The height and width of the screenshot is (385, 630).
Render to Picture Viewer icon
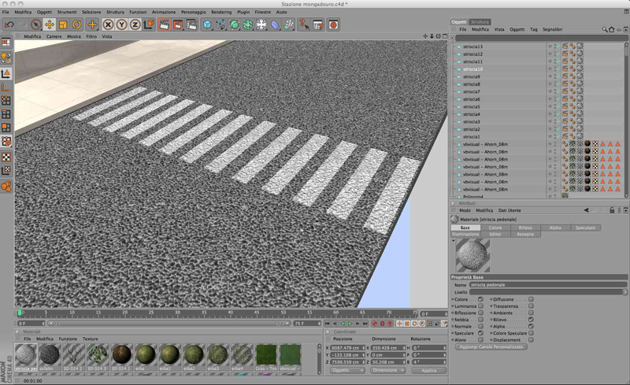point(178,25)
